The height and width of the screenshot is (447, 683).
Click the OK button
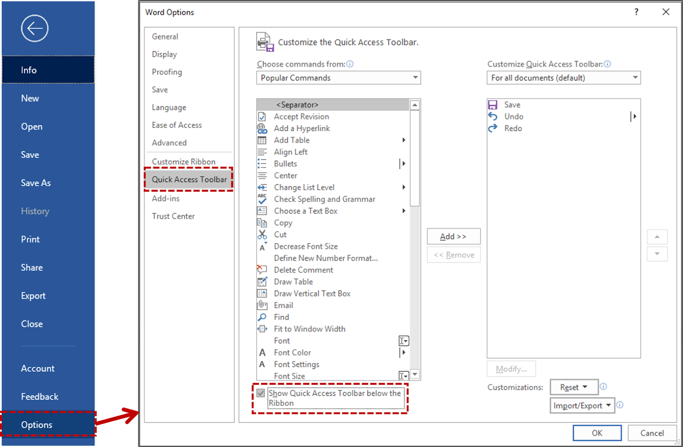coord(597,433)
